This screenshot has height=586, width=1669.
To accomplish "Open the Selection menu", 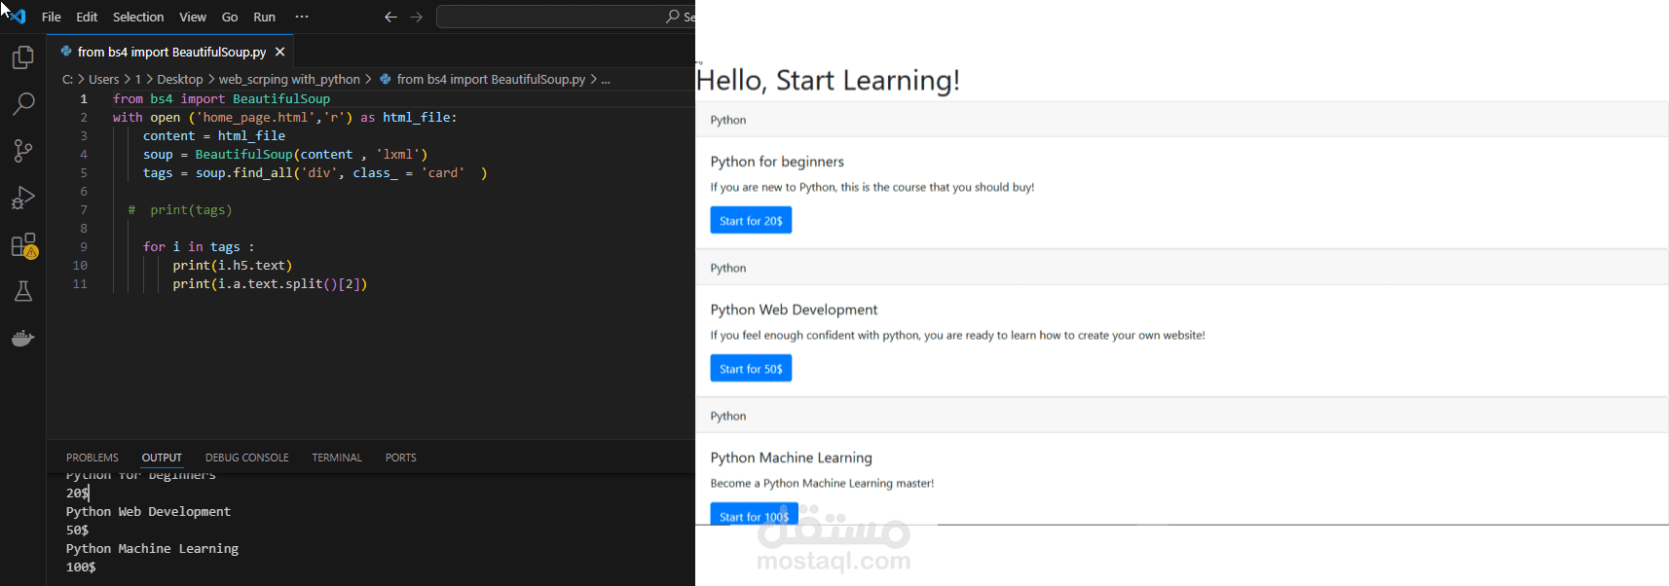I will [x=138, y=17].
